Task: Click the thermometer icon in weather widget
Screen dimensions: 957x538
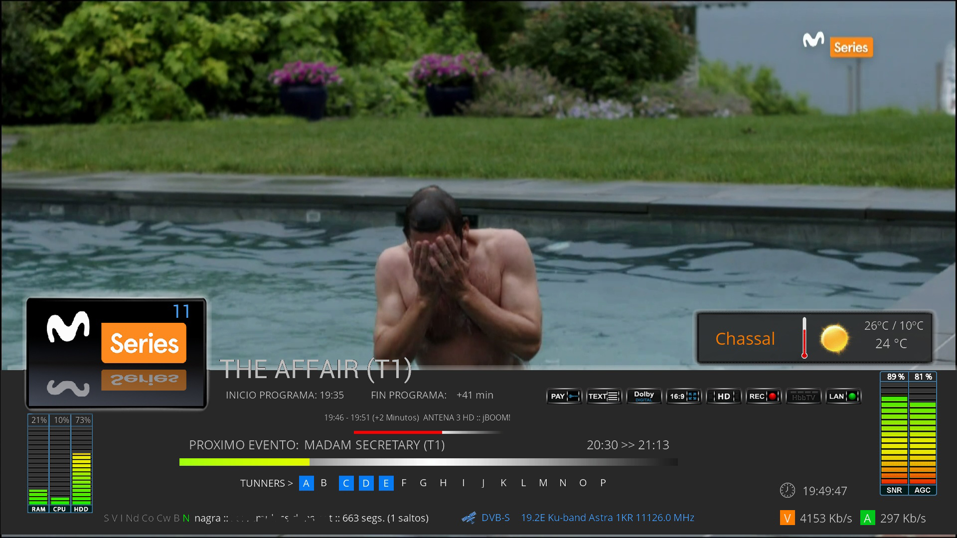Action: (804, 338)
